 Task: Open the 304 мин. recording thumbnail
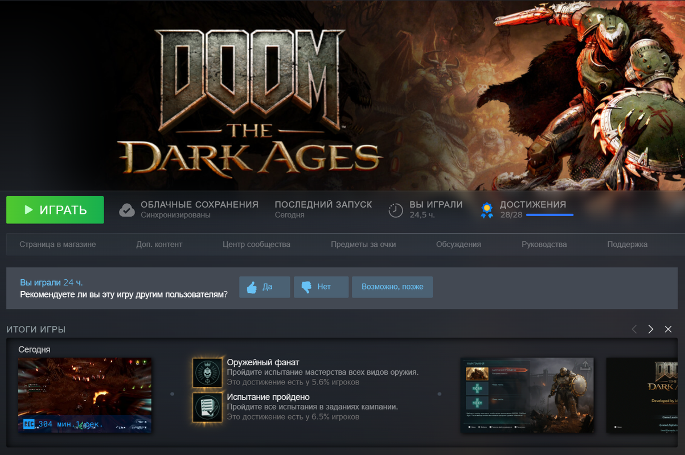(85, 395)
